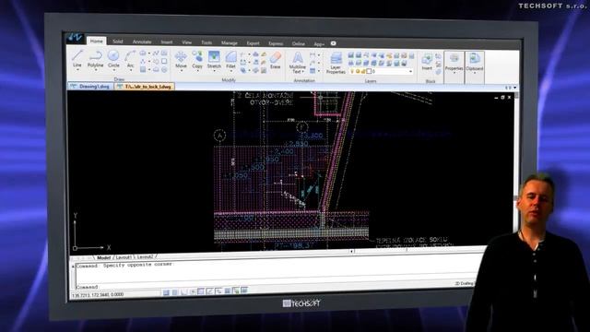Open the Export ribbon tab
Image resolution: width=590 pixels, height=332 pixels.
coord(253,43)
